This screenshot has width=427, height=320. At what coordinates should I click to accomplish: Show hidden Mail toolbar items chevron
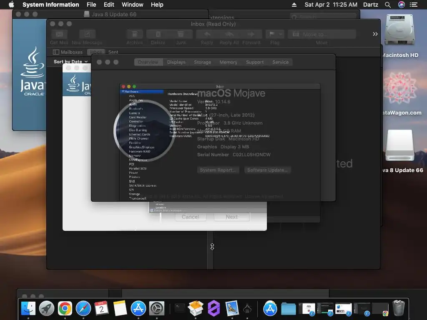(x=375, y=34)
